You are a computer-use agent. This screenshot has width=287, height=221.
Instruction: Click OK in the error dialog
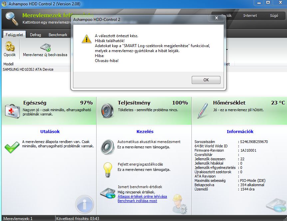(x=206, y=80)
